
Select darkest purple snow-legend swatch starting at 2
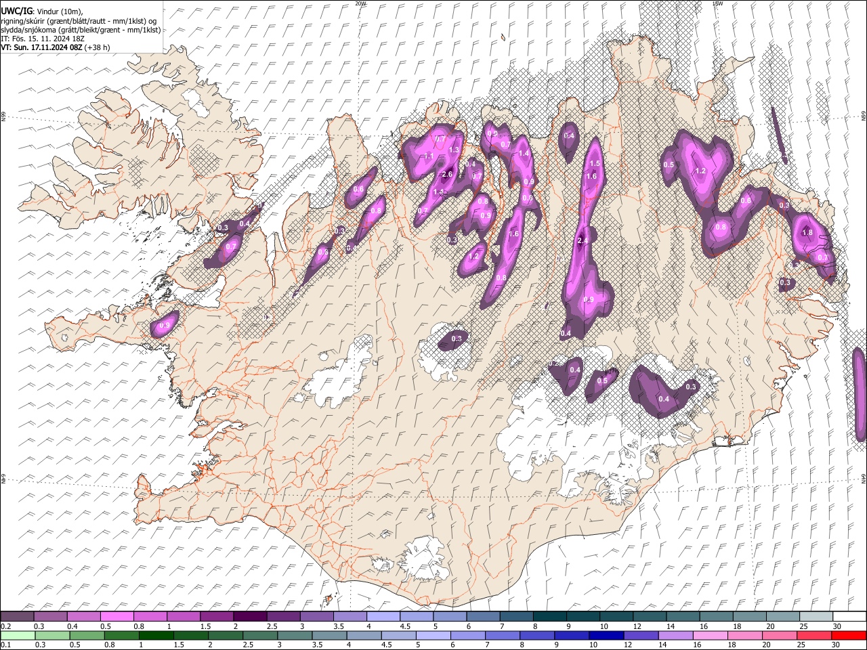click(249, 616)
